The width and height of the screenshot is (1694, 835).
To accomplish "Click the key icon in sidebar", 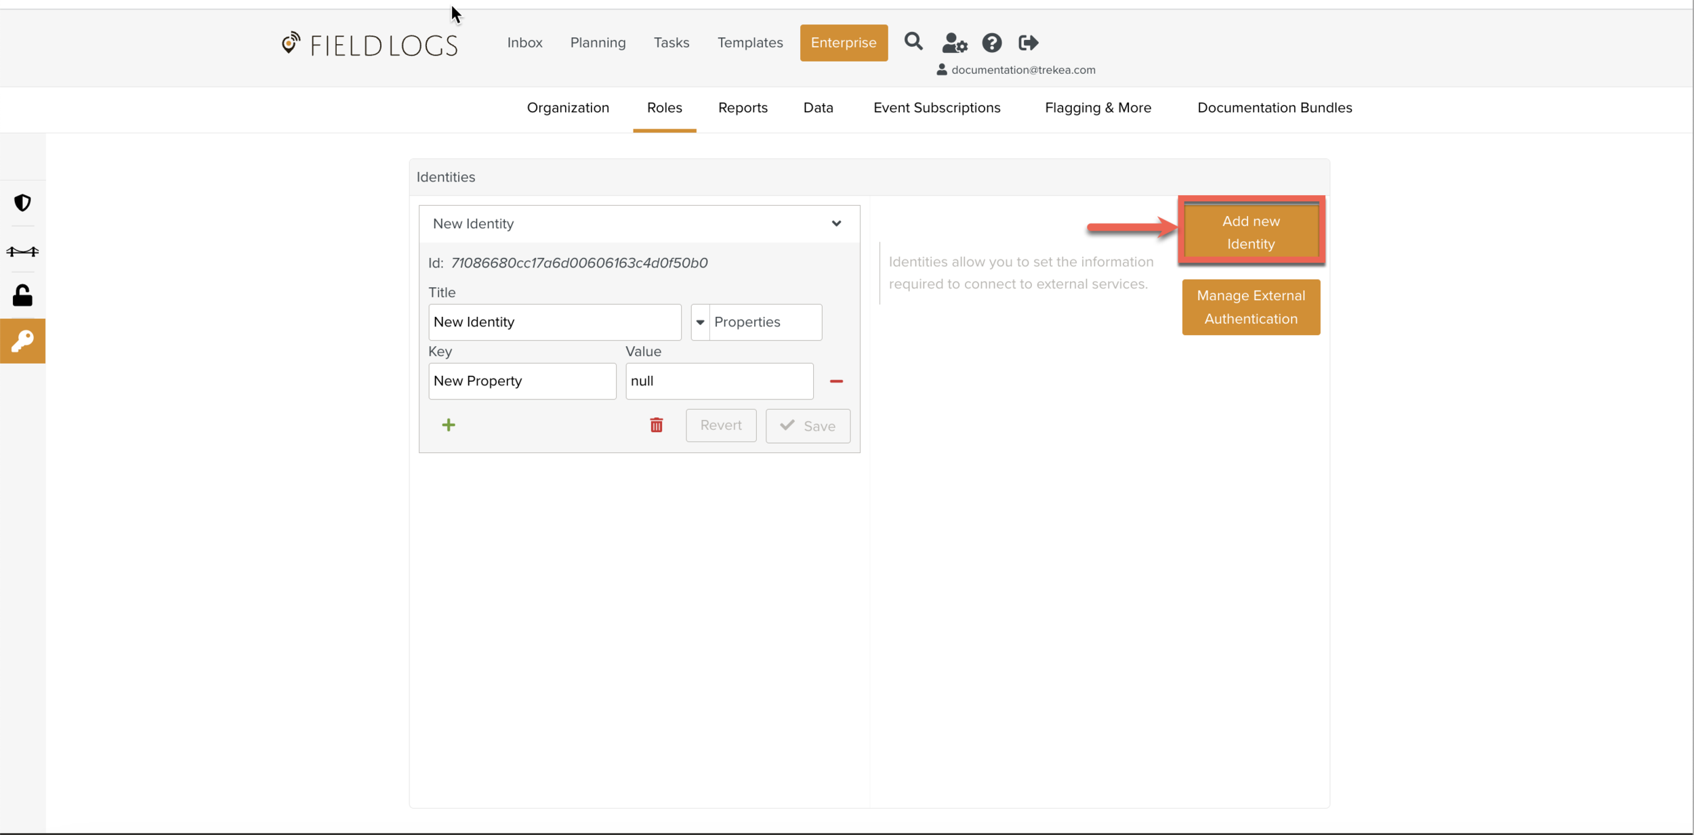I will point(22,341).
